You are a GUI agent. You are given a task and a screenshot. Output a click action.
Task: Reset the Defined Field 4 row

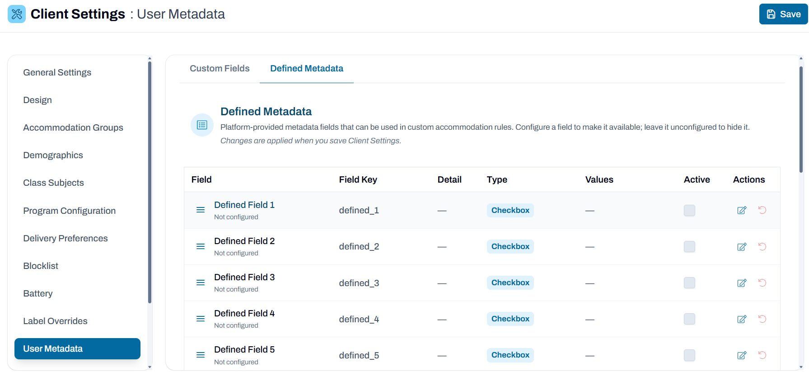[762, 319]
